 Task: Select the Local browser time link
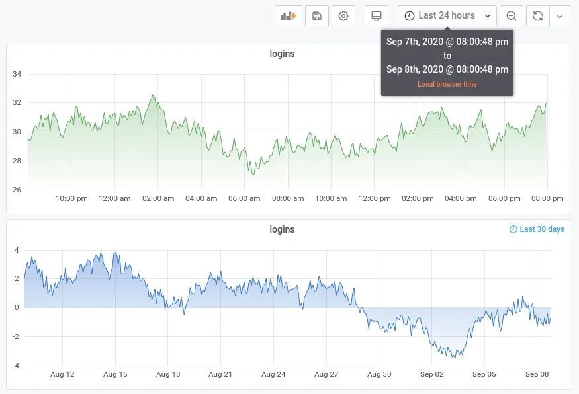tap(447, 85)
